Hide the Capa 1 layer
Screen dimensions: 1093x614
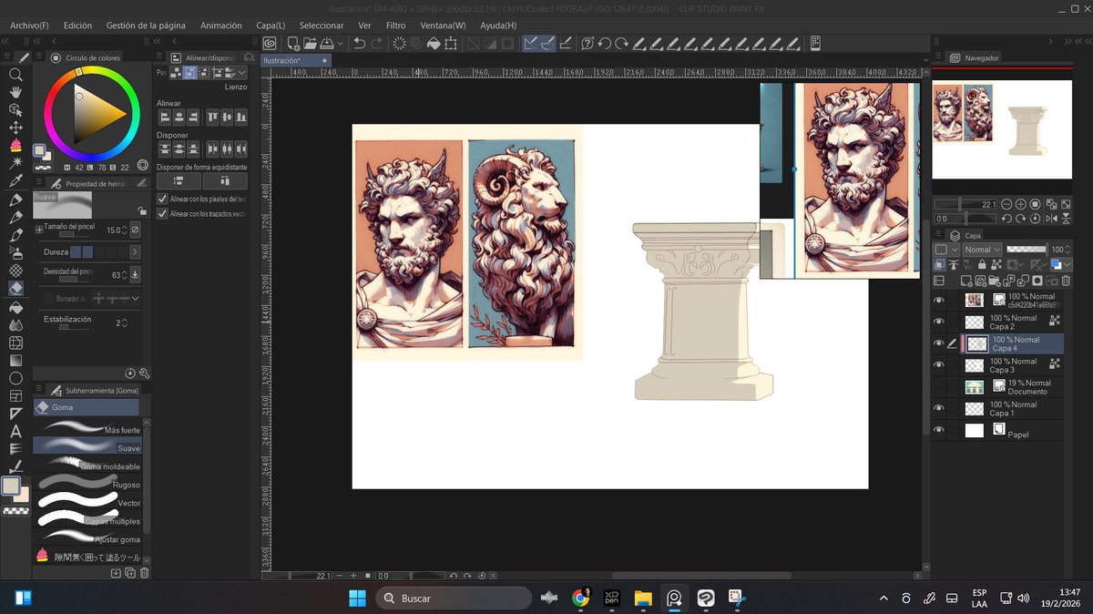[938, 408]
